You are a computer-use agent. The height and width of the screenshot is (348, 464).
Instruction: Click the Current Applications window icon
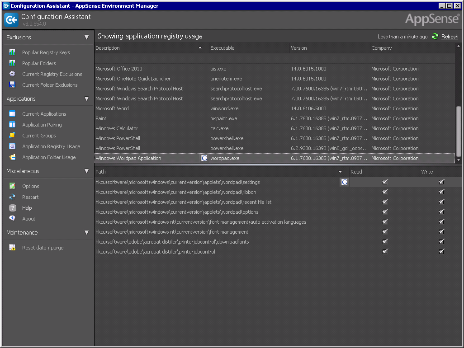[12, 114]
